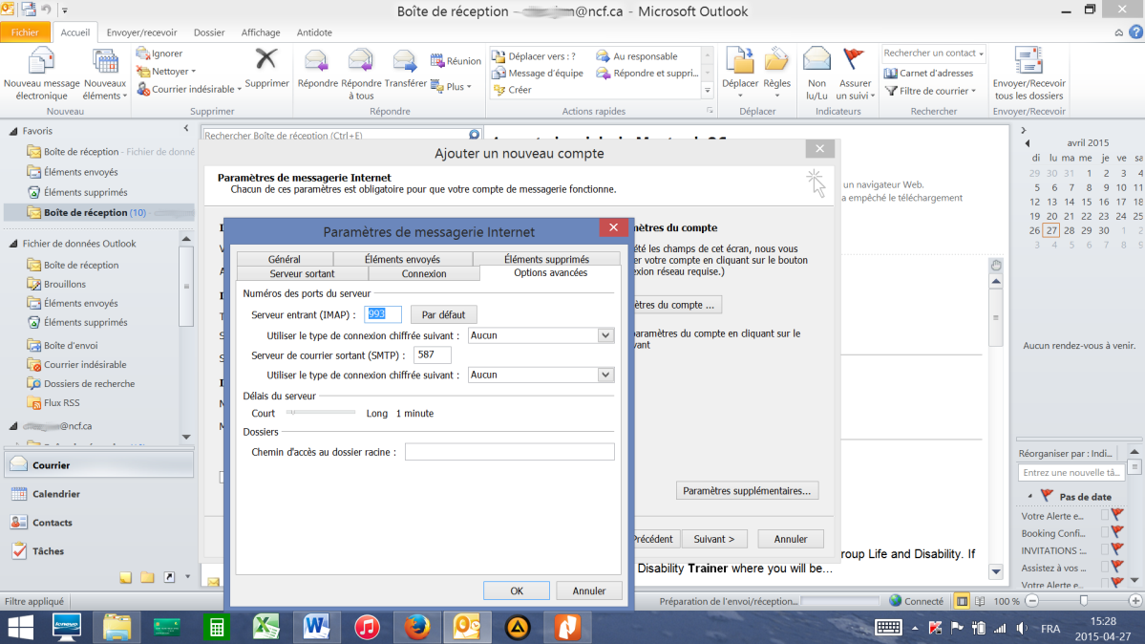Click the IMAP port number field
This screenshot has width=1145, height=644.
click(383, 314)
